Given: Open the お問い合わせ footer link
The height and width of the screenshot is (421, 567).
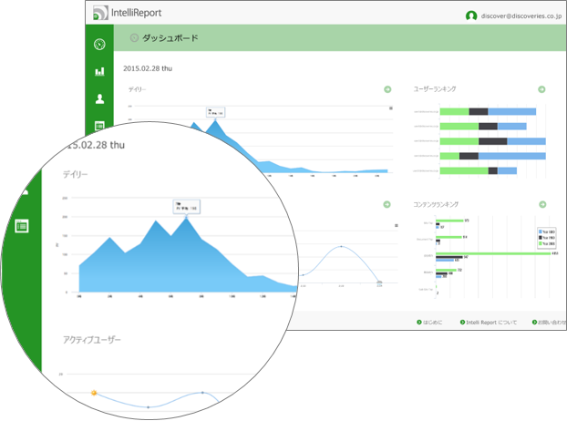Looking at the screenshot, I should (x=545, y=323).
